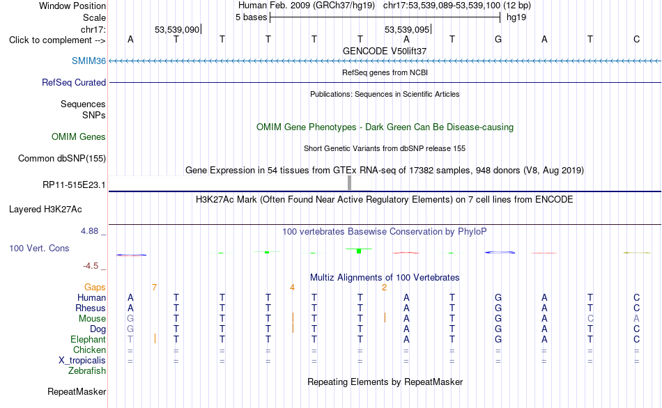Screen dimensions: 662x408
Task: Click the H3K27Ac Mark track title
Action: pos(385,199)
